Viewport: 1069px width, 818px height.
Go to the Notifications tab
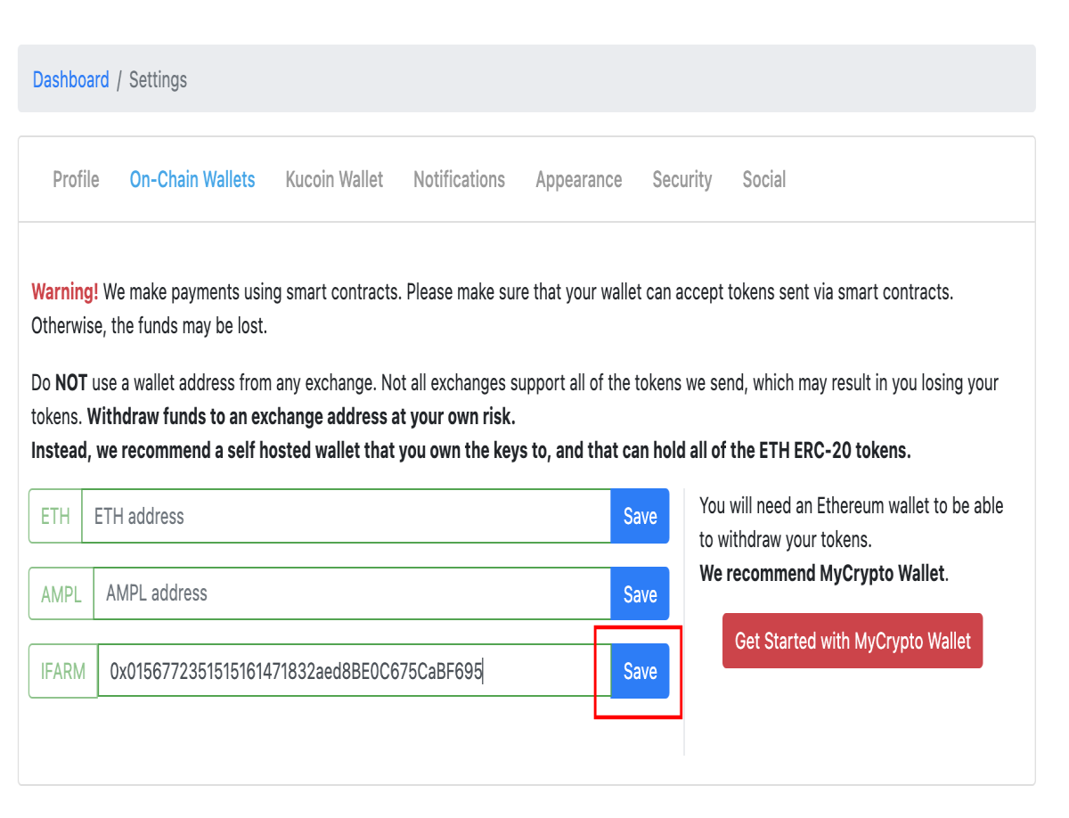[x=459, y=179]
